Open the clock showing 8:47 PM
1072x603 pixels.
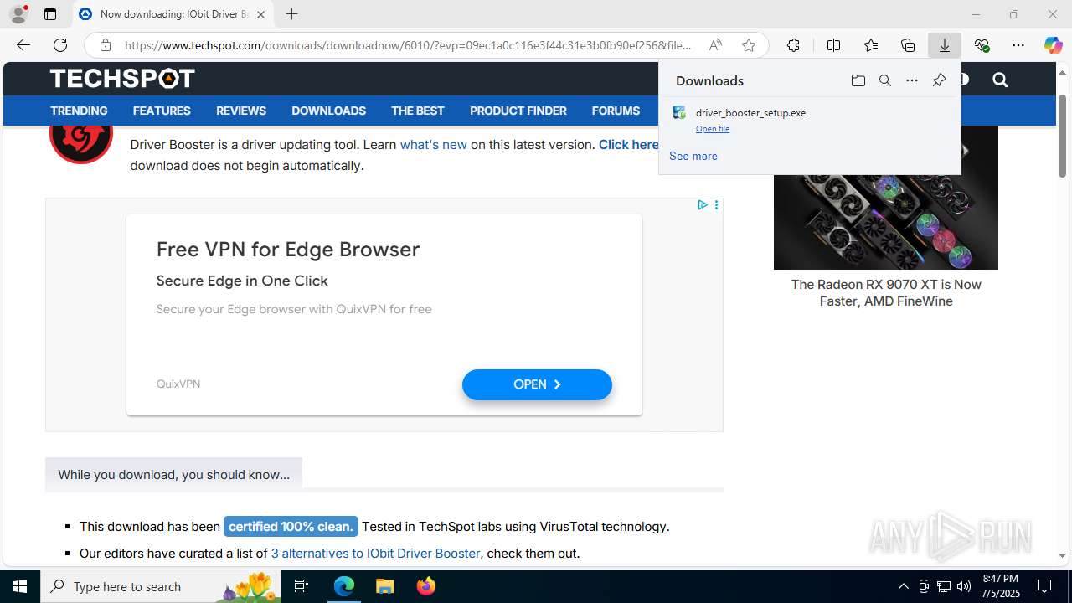(x=1001, y=586)
